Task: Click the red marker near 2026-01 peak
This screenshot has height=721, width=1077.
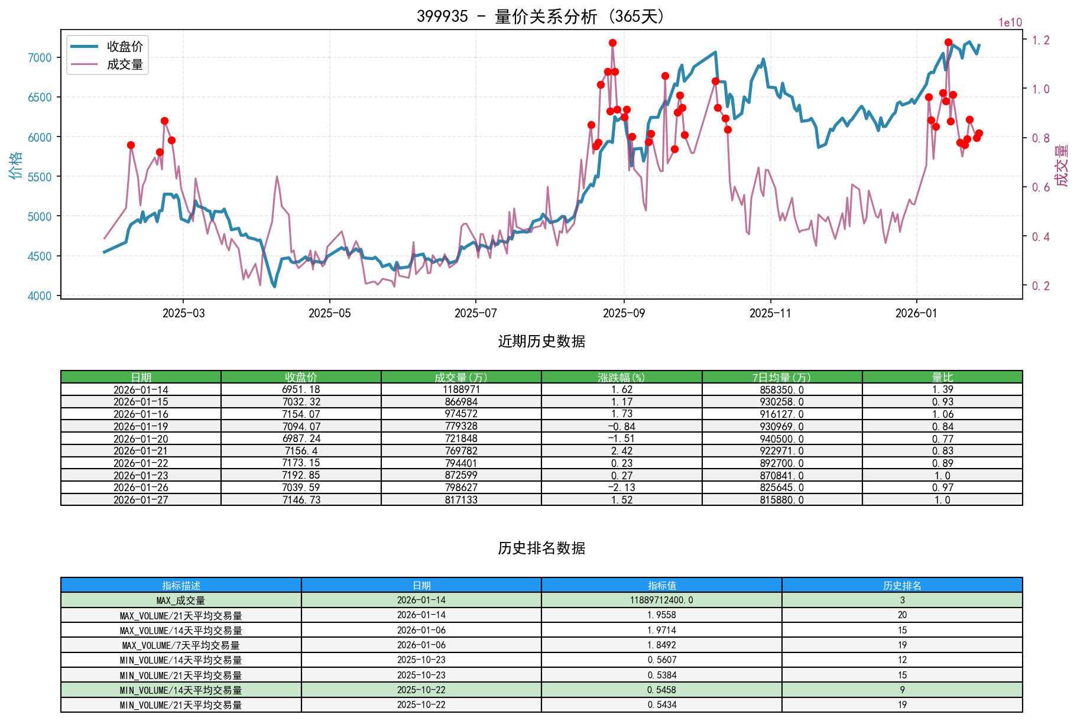Action: (x=948, y=41)
